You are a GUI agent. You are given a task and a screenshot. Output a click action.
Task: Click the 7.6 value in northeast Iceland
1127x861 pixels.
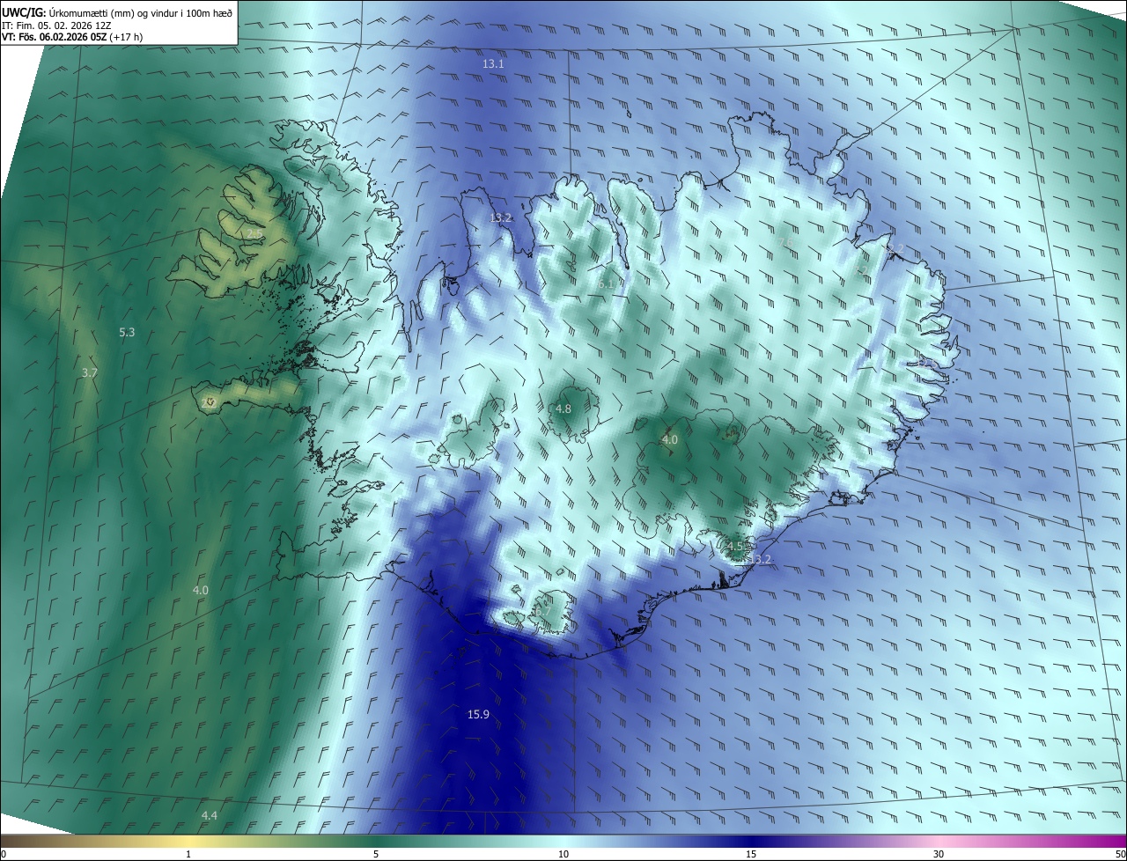pyautogui.click(x=786, y=242)
